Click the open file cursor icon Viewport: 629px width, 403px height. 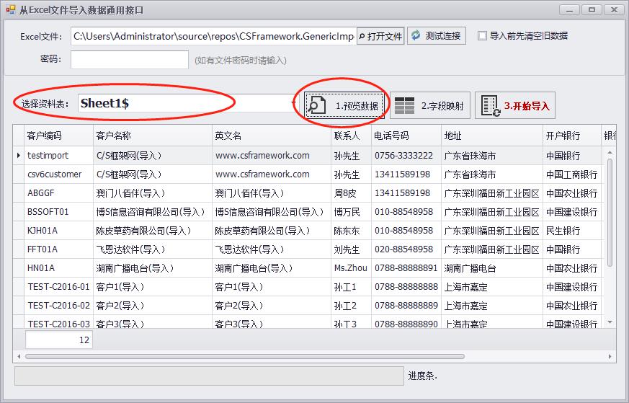pyautogui.click(x=362, y=36)
